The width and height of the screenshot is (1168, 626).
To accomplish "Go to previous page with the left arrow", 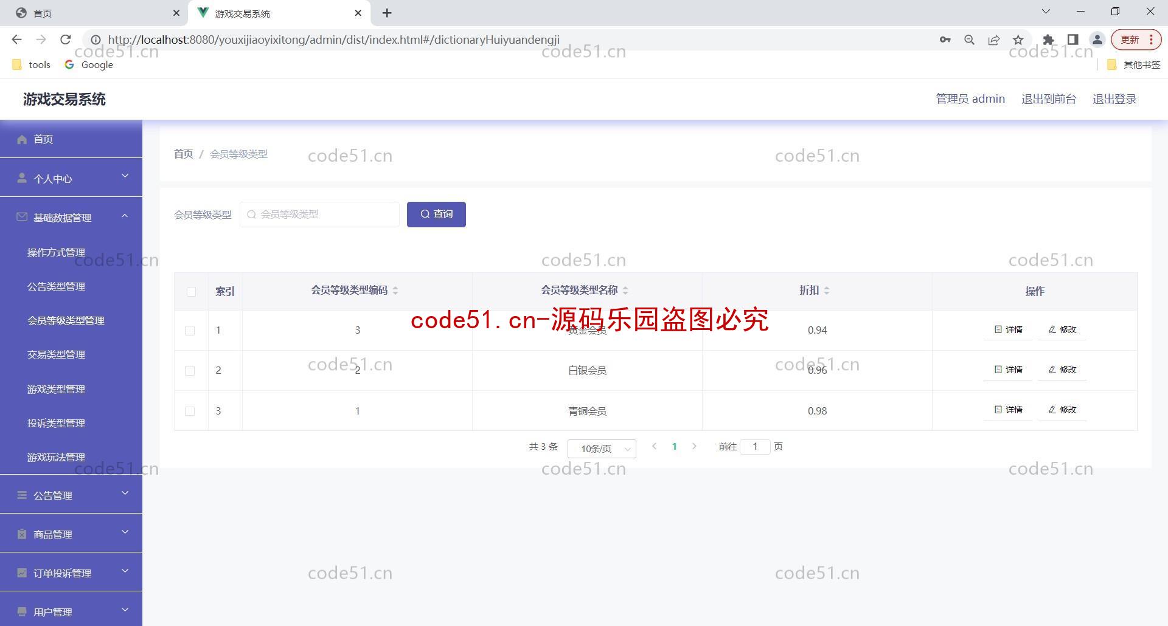I will (654, 446).
